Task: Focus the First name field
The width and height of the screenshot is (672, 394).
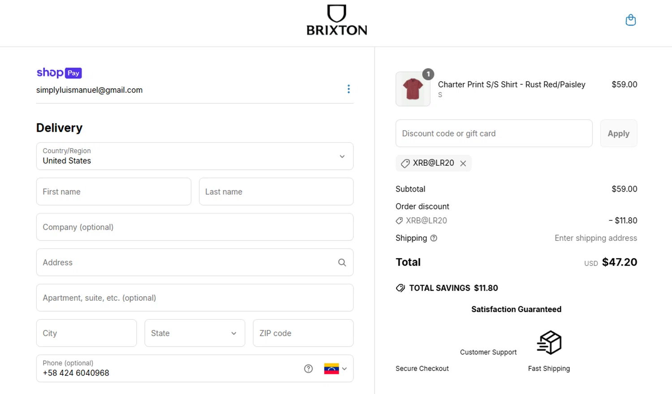Action: [x=114, y=192]
